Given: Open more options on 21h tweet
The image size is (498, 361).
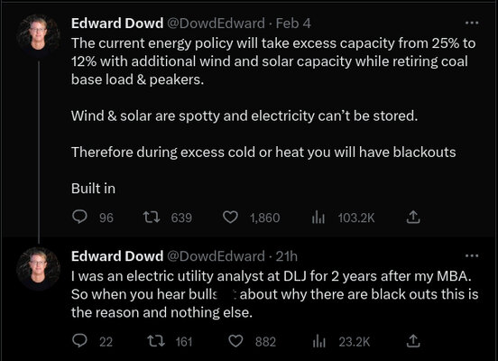Looking at the screenshot, I should pos(472,255).
